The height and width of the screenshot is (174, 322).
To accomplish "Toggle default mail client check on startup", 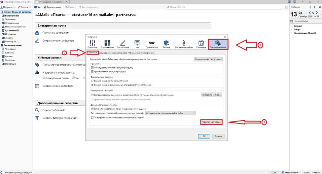I will click(x=92, y=95).
